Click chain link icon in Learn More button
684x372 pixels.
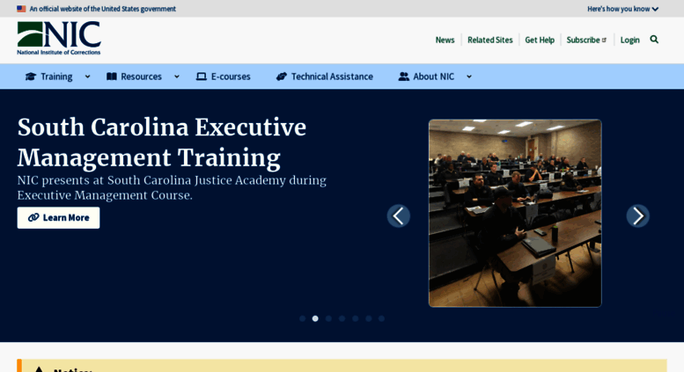coord(33,217)
